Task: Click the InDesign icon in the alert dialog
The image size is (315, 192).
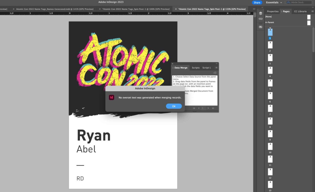Action: 112,97
